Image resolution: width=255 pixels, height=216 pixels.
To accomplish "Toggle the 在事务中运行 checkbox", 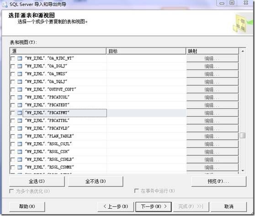I will [137, 191].
